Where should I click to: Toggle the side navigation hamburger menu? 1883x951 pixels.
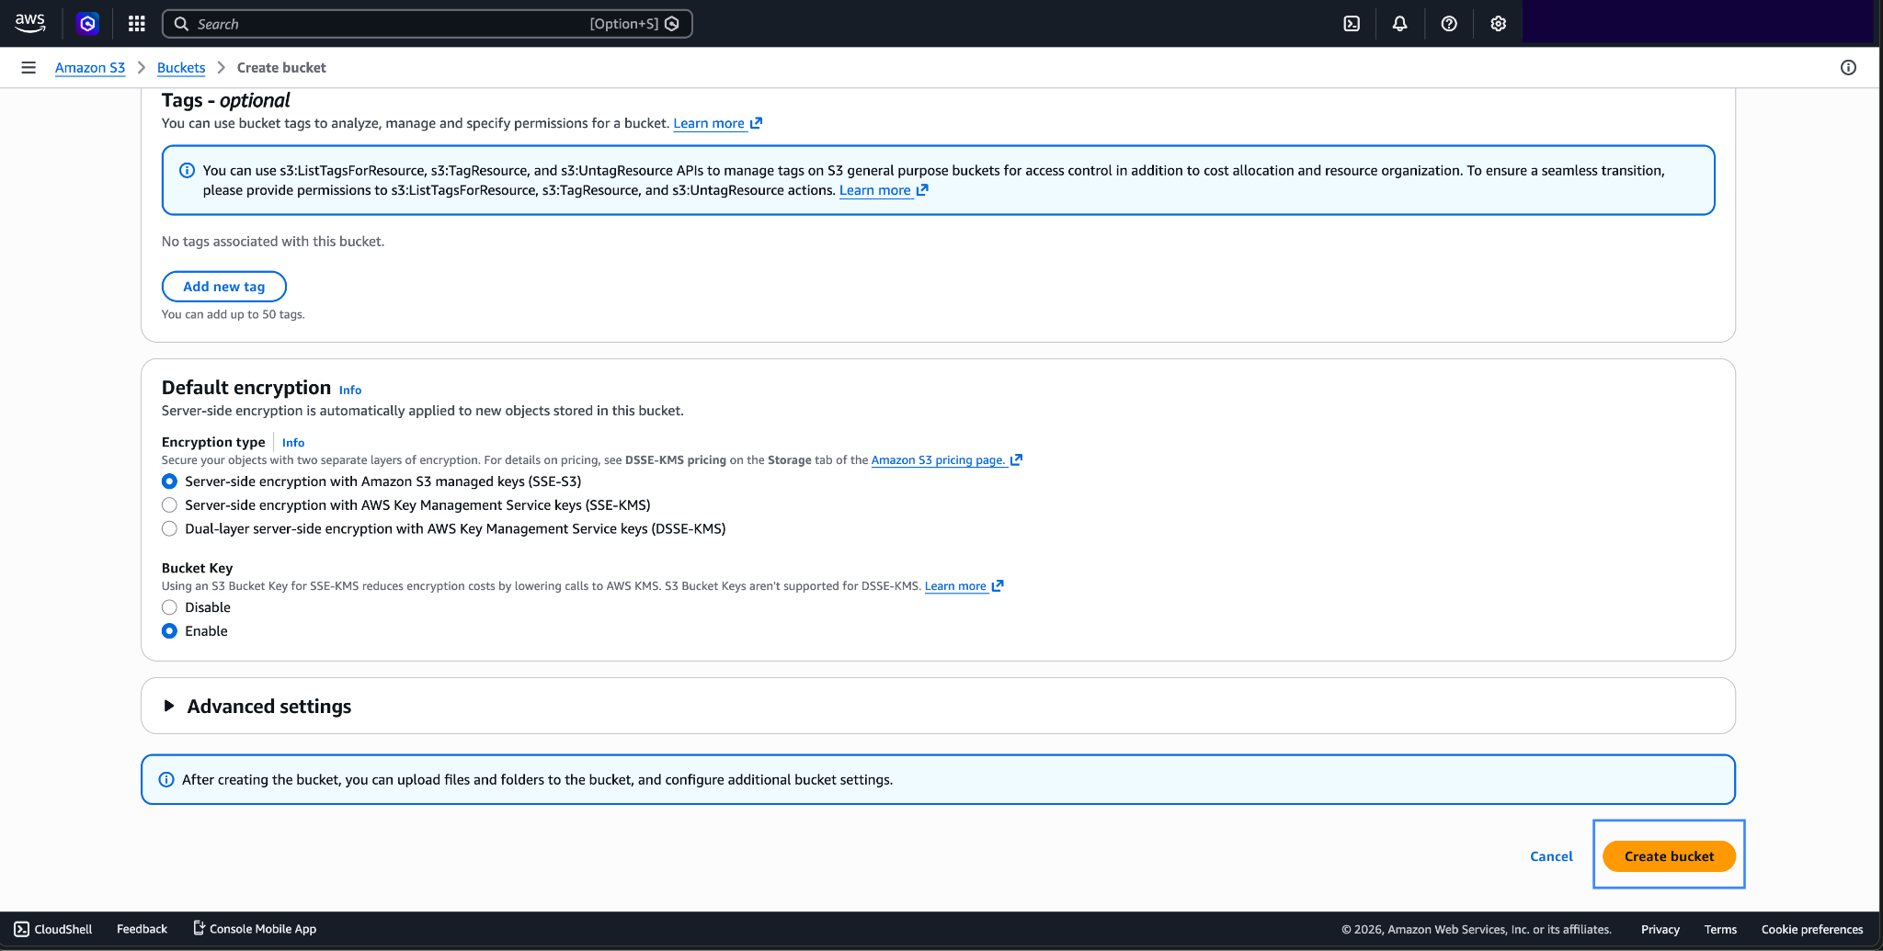tap(29, 67)
